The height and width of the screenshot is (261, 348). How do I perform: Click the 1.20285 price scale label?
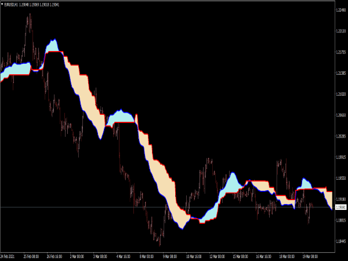click(x=341, y=137)
